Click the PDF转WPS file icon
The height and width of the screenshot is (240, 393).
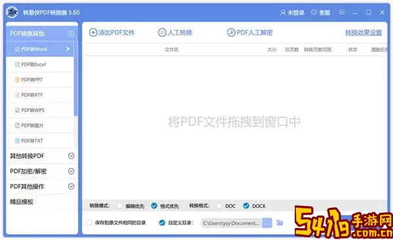pyautogui.click(x=17, y=110)
